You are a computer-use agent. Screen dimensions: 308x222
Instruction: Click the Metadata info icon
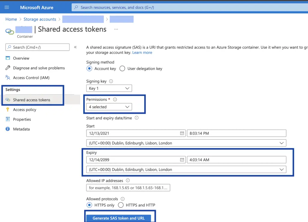point(8,129)
